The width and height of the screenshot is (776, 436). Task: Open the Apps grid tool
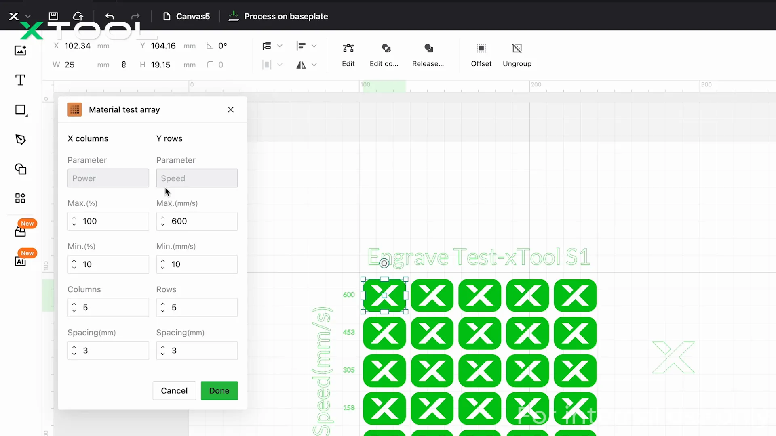(x=20, y=198)
